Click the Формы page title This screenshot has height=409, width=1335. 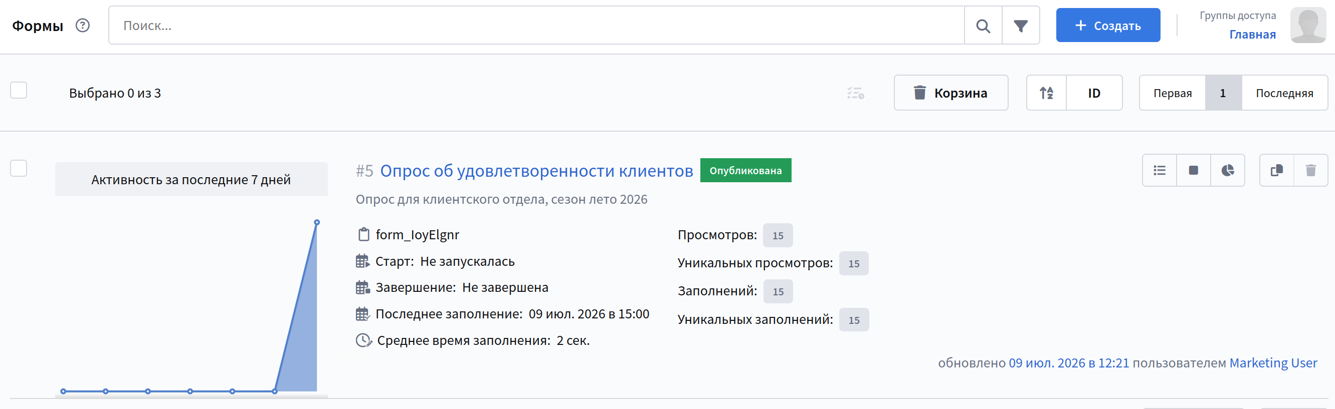click(x=38, y=26)
